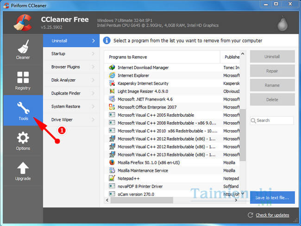Click the oCam version 270.0 icon
Screen dimensions: 301x226
coord(112,194)
